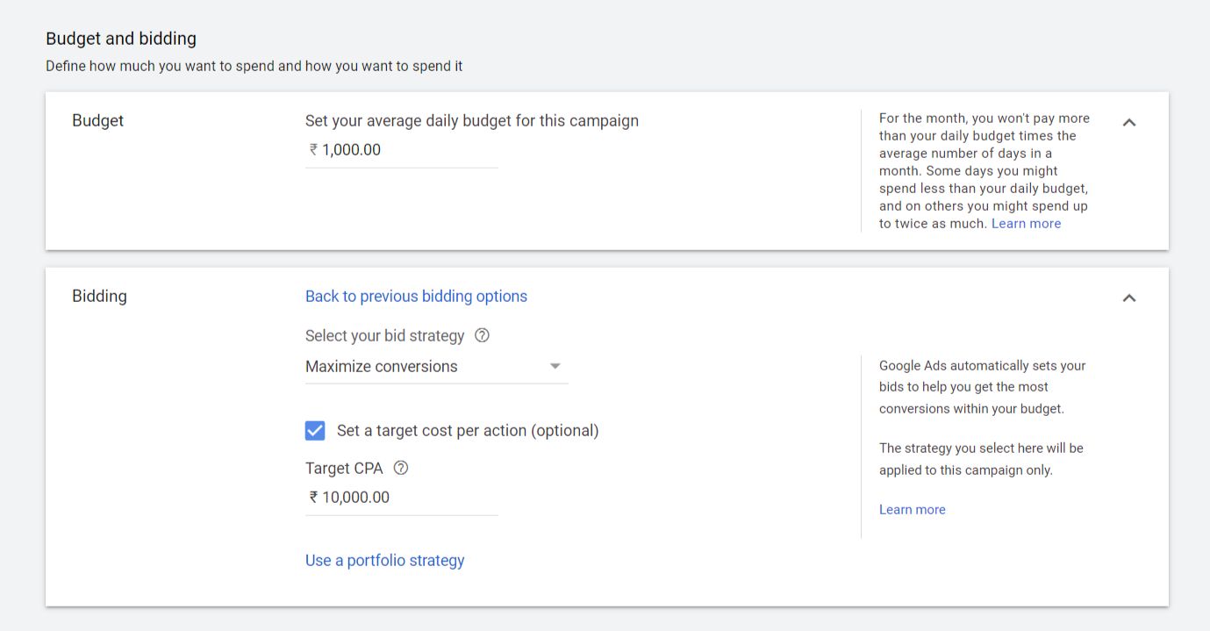Uncheck Set a target cost per action
Viewport: 1210px width, 631px height.
313,430
